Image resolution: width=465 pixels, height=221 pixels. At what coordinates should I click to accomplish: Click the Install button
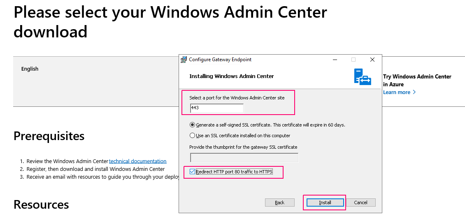pos(325,203)
